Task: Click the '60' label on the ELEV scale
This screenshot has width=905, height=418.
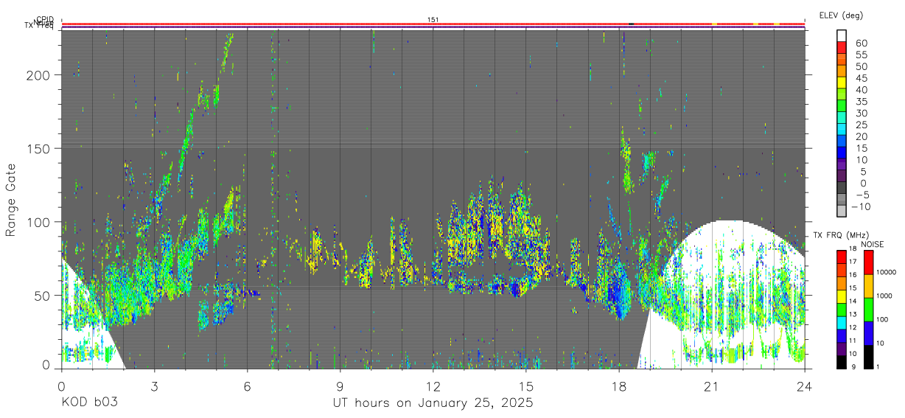Action: [862, 43]
